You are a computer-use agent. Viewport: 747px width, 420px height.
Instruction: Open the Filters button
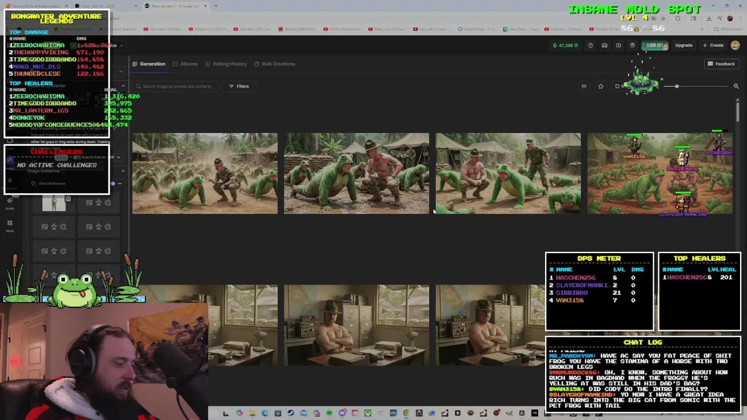239,86
